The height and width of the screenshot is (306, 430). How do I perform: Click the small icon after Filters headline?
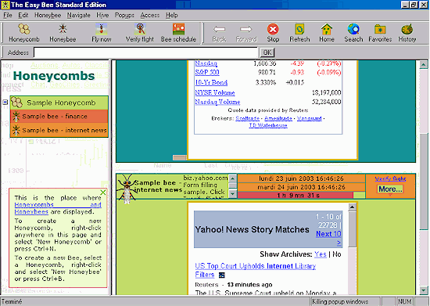(222, 275)
